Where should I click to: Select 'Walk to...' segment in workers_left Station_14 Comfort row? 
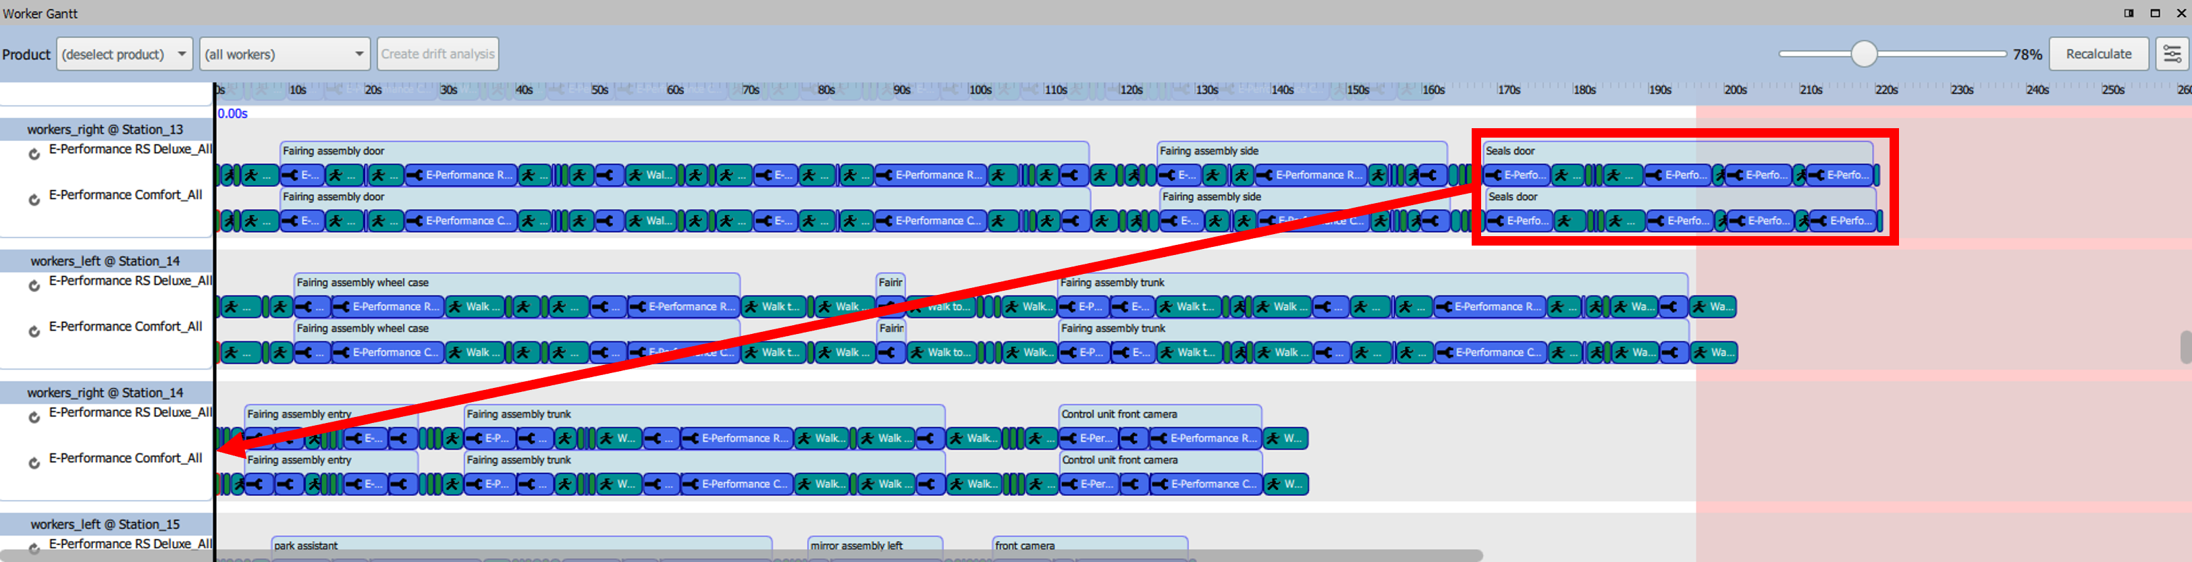pos(941,352)
